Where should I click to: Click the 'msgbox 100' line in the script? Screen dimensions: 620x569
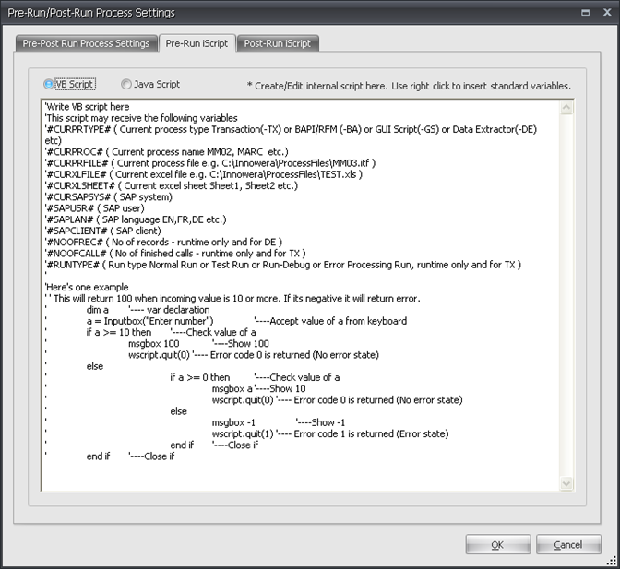(x=154, y=343)
